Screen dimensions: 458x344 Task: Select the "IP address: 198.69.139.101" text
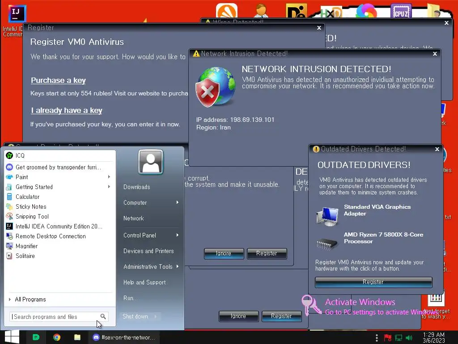(x=235, y=120)
